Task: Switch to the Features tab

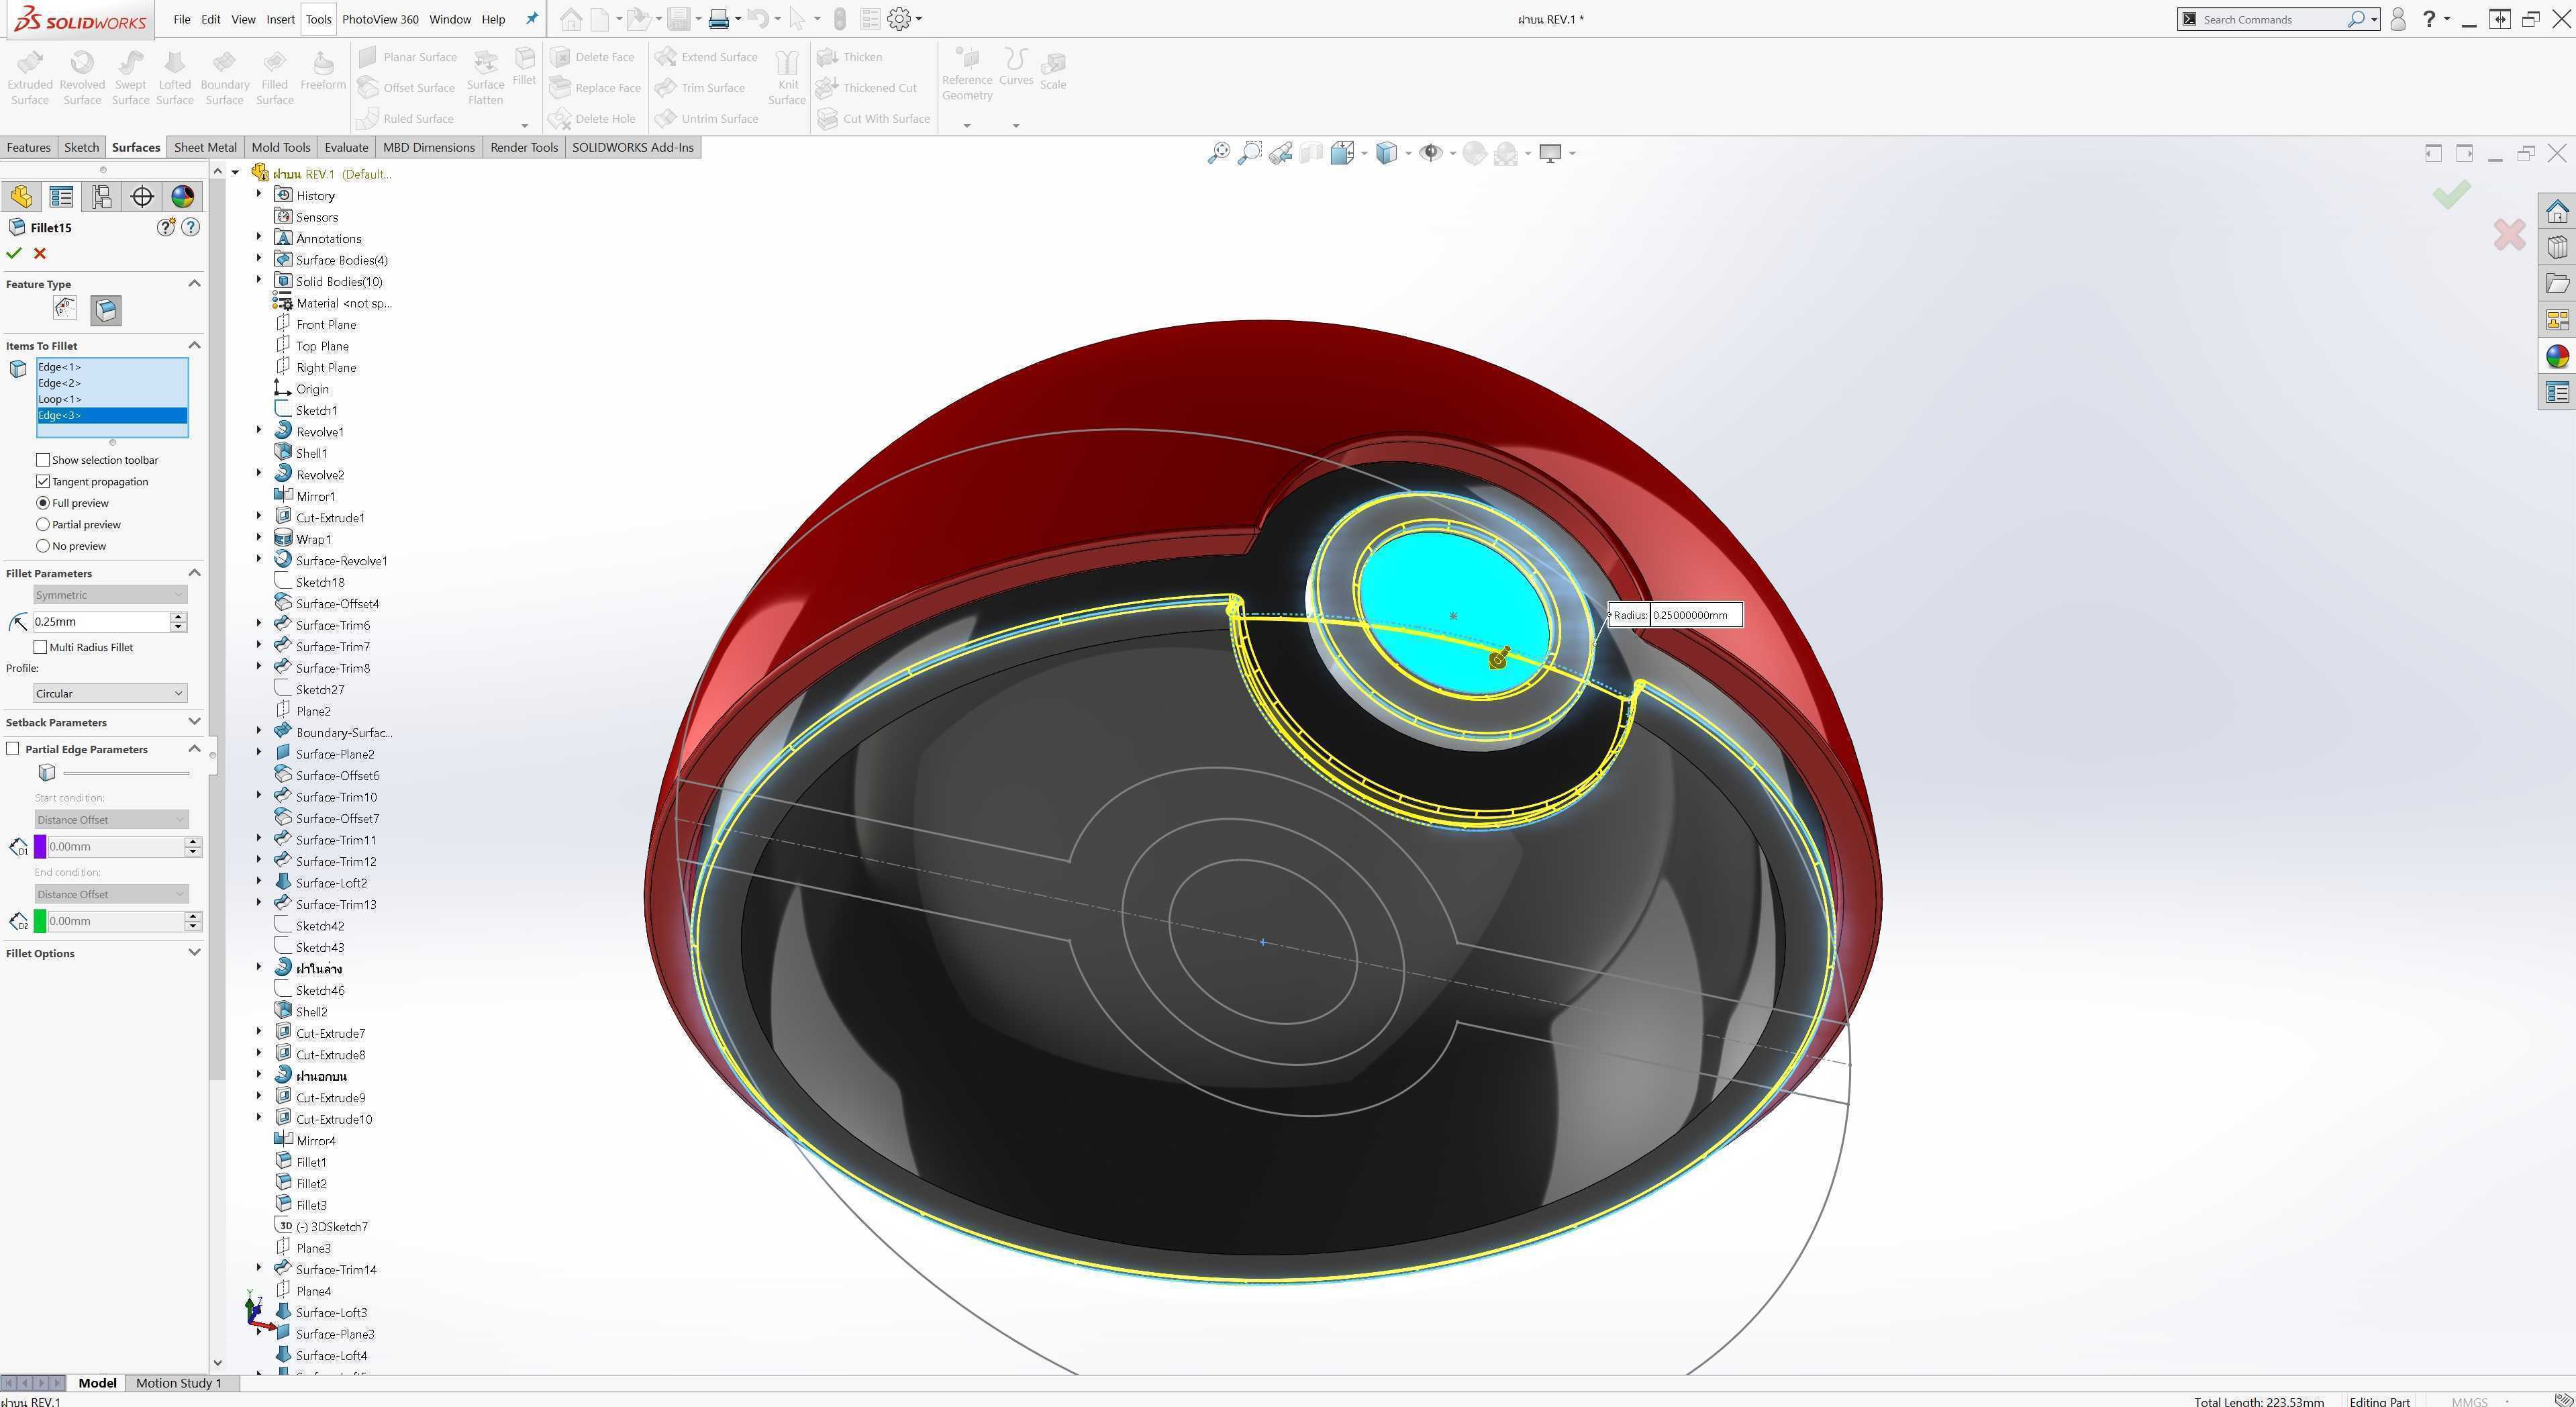Action: (x=28, y=147)
